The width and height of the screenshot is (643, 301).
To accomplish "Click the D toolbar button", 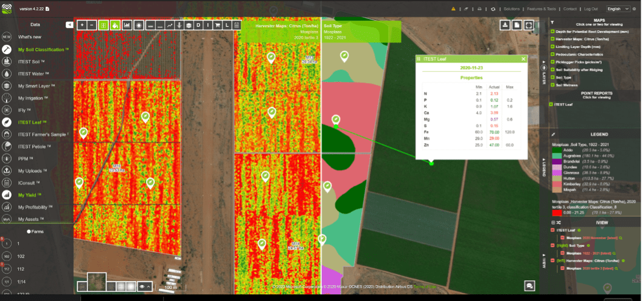I will [x=198, y=25].
